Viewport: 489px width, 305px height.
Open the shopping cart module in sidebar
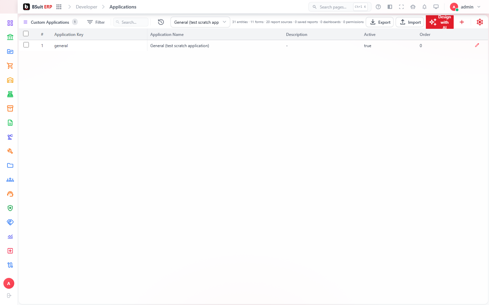(10, 66)
